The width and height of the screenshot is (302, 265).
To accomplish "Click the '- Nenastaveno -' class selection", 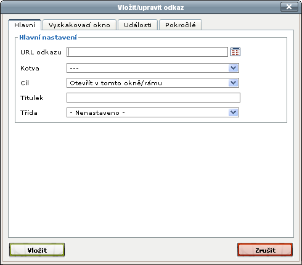I will coord(97,112).
